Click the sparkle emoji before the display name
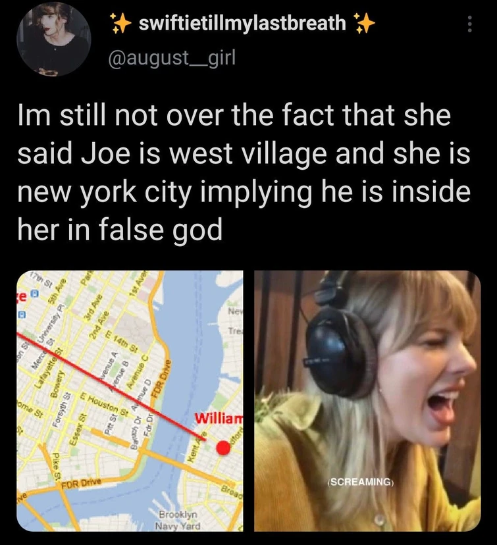The image size is (497, 545). [120, 23]
